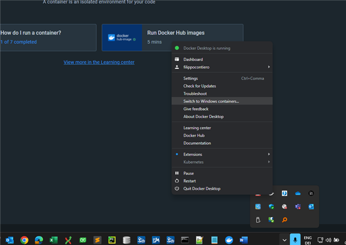Select Restart in Docker menu
This screenshot has height=245, width=346.
coord(222,181)
